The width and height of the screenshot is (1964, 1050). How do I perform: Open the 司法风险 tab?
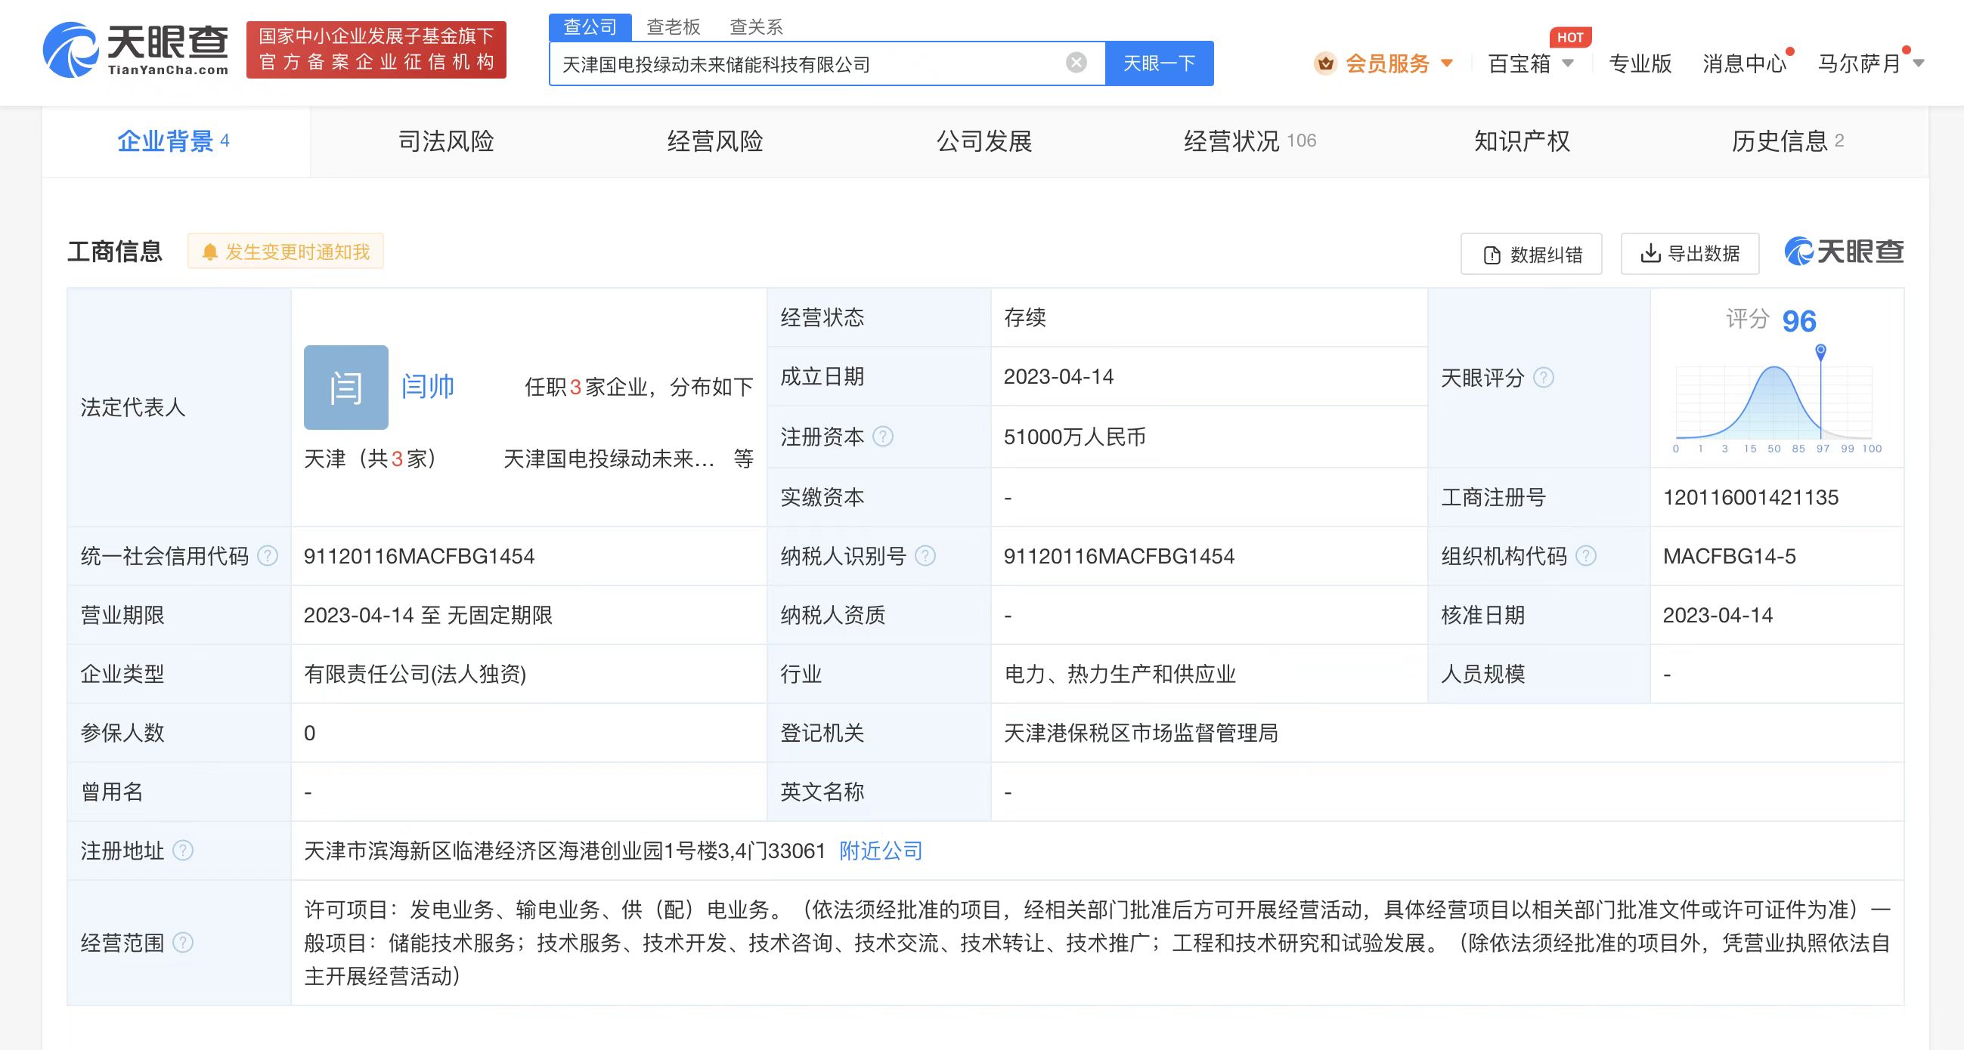446,142
